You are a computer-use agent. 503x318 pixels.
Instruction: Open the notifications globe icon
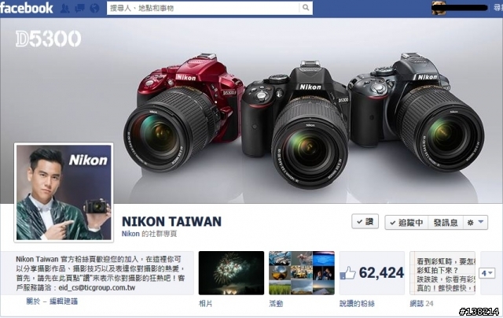click(x=94, y=8)
